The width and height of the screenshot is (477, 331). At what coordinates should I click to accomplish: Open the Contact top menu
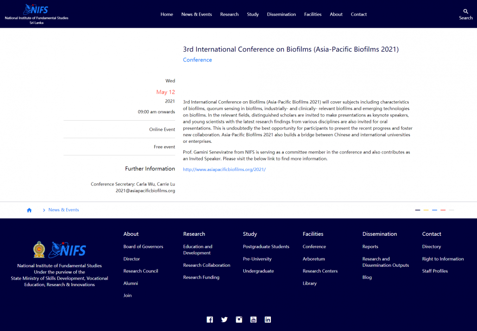click(358, 14)
